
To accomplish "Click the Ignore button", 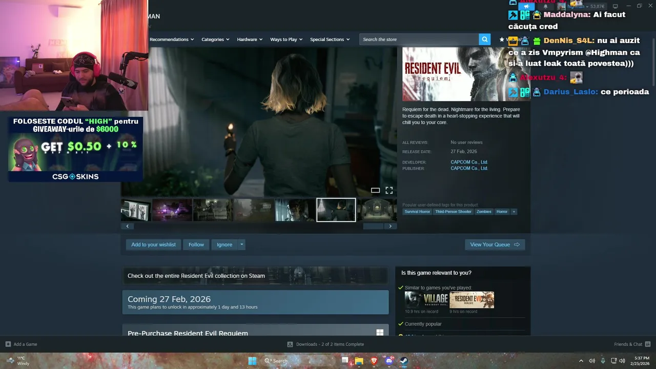I will point(224,244).
